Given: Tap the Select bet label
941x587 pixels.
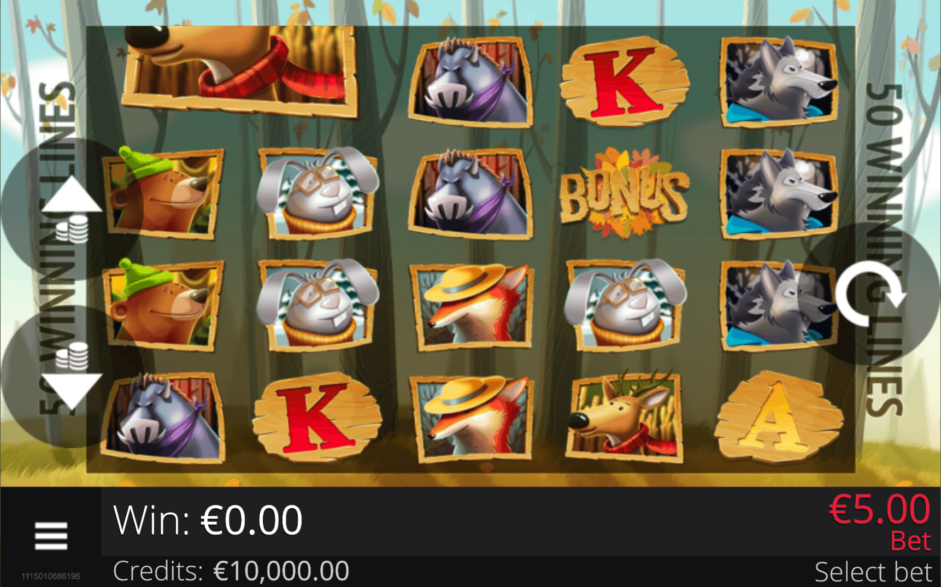Looking at the screenshot, I should 872,572.
